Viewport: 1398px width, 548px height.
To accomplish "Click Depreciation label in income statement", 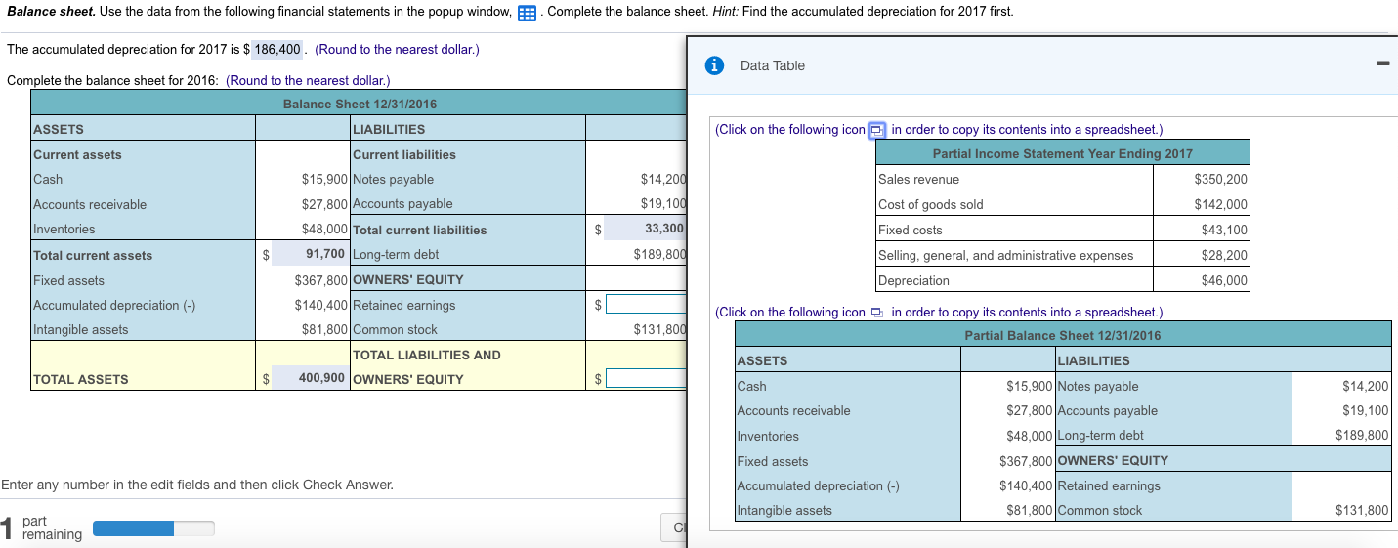I will 913,280.
